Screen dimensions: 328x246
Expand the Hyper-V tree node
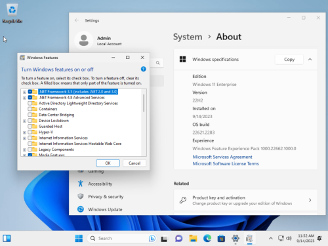pyautogui.click(x=24, y=133)
